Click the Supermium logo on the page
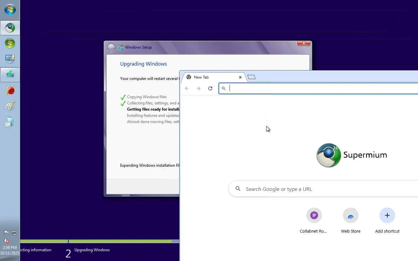Screen dimensions: 418x261 [x=352, y=155]
